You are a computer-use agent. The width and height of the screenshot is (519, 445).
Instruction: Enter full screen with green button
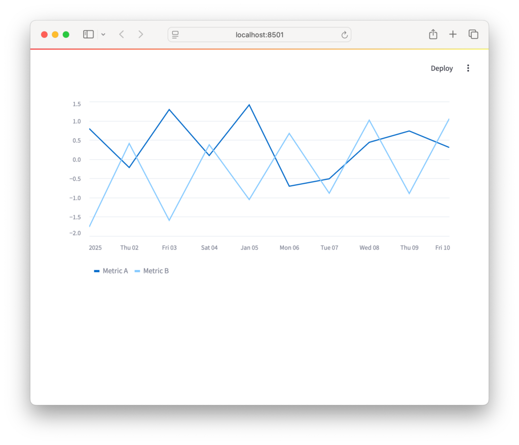click(66, 34)
